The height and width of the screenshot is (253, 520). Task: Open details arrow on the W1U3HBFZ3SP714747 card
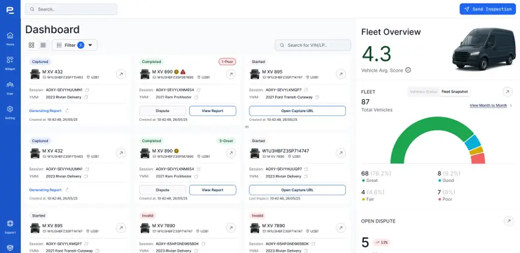[x=340, y=153]
